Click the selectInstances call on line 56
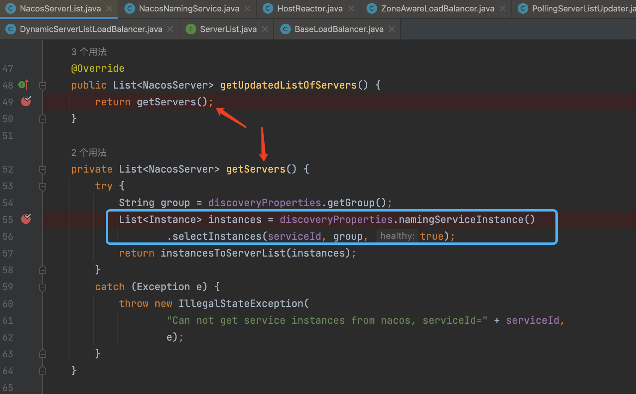 217,236
